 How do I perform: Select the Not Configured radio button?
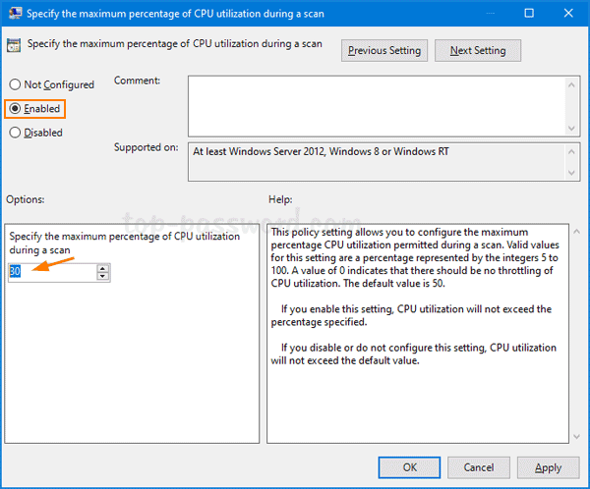(x=15, y=84)
